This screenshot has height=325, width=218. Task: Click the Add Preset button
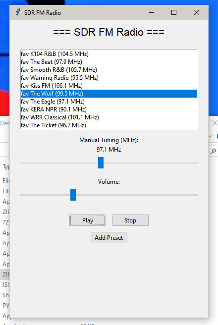(x=109, y=237)
